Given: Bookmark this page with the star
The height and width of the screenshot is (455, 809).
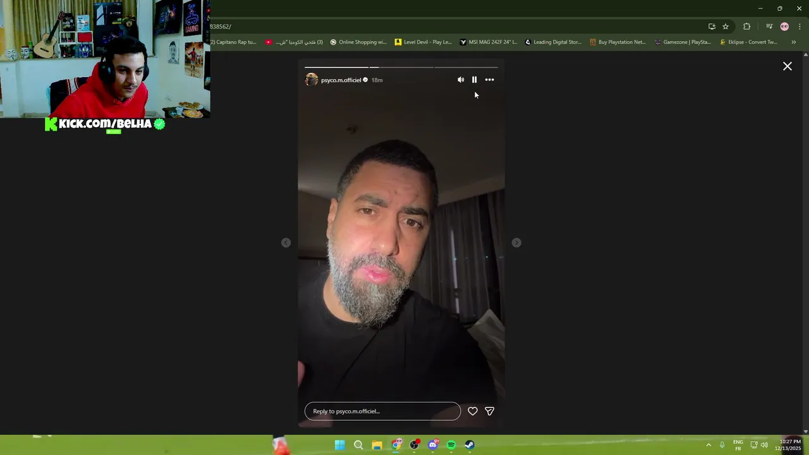Looking at the screenshot, I should (x=726, y=27).
